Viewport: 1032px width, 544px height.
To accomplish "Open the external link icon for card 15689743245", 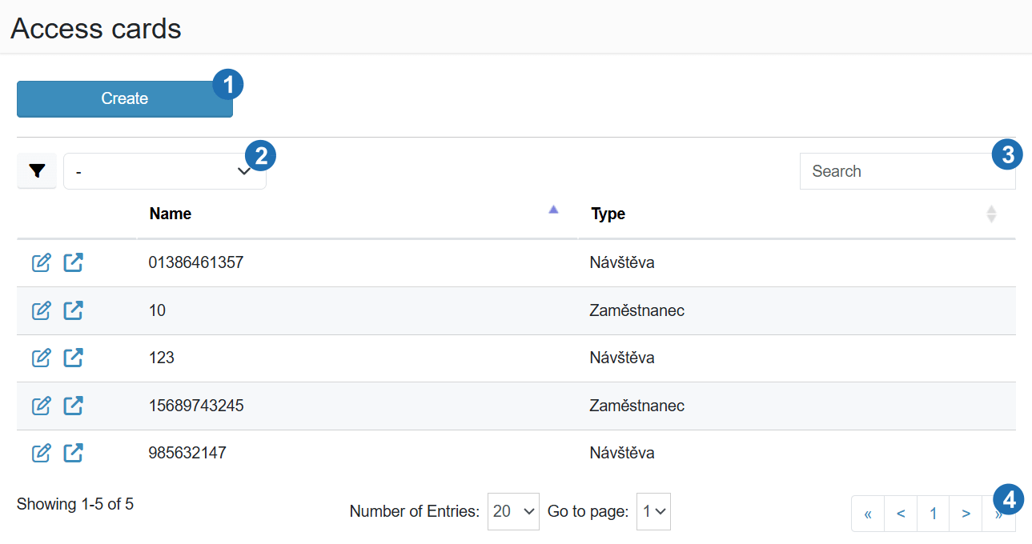I will coord(73,406).
